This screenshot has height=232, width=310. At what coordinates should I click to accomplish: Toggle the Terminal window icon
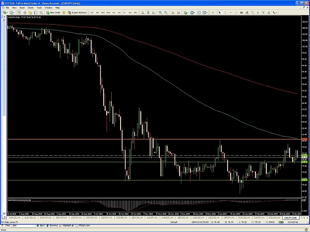[35, 13]
